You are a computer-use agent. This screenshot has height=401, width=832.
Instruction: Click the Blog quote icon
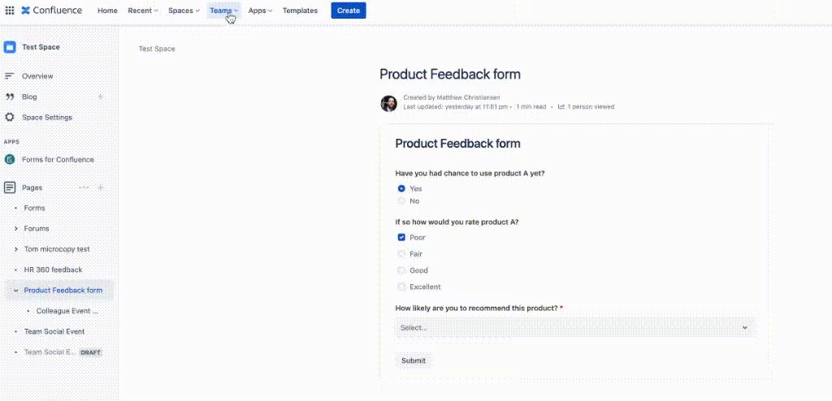coord(10,97)
